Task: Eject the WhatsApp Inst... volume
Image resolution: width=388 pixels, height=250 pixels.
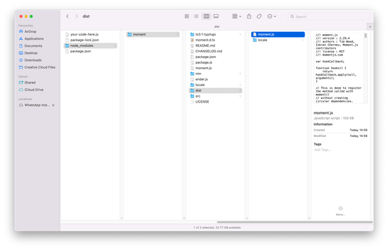Action: click(x=53, y=105)
